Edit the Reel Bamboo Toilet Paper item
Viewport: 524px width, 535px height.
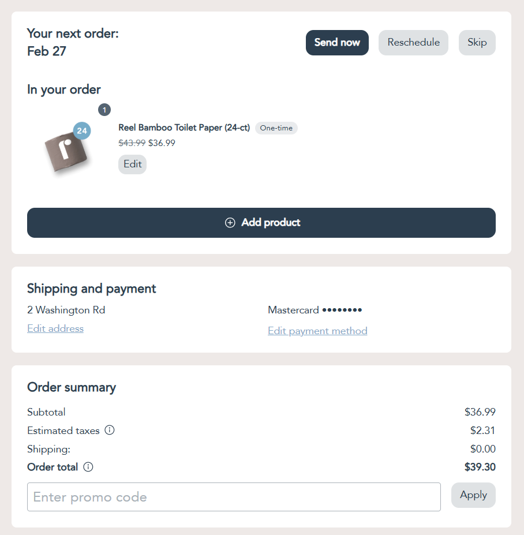coord(132,164)
